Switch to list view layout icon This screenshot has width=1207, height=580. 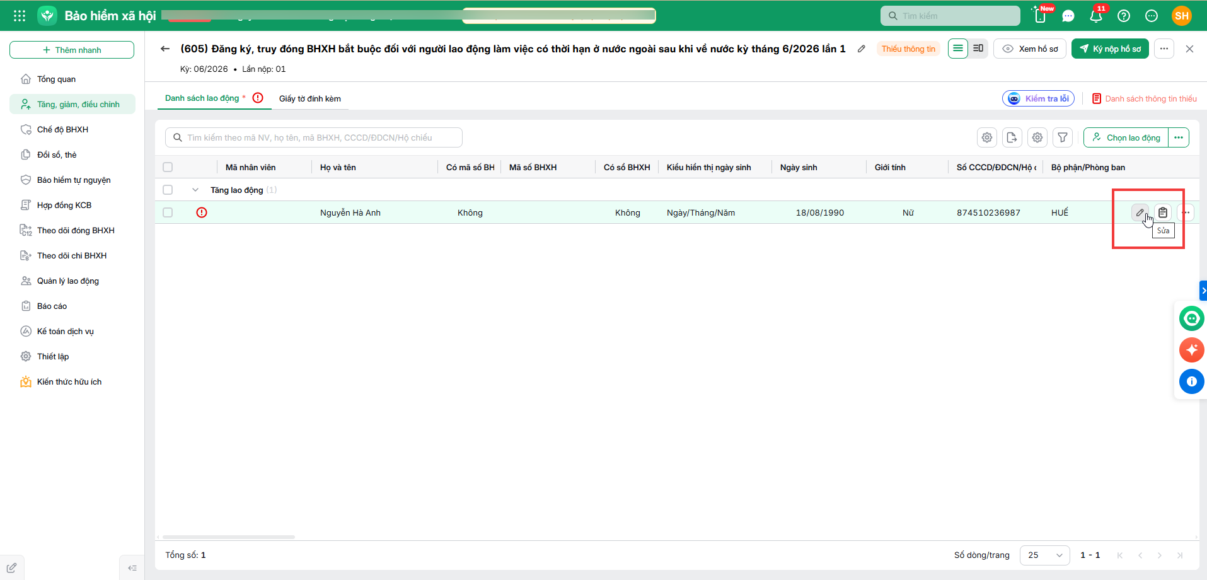pyautogui.click(x=958, y=49)
